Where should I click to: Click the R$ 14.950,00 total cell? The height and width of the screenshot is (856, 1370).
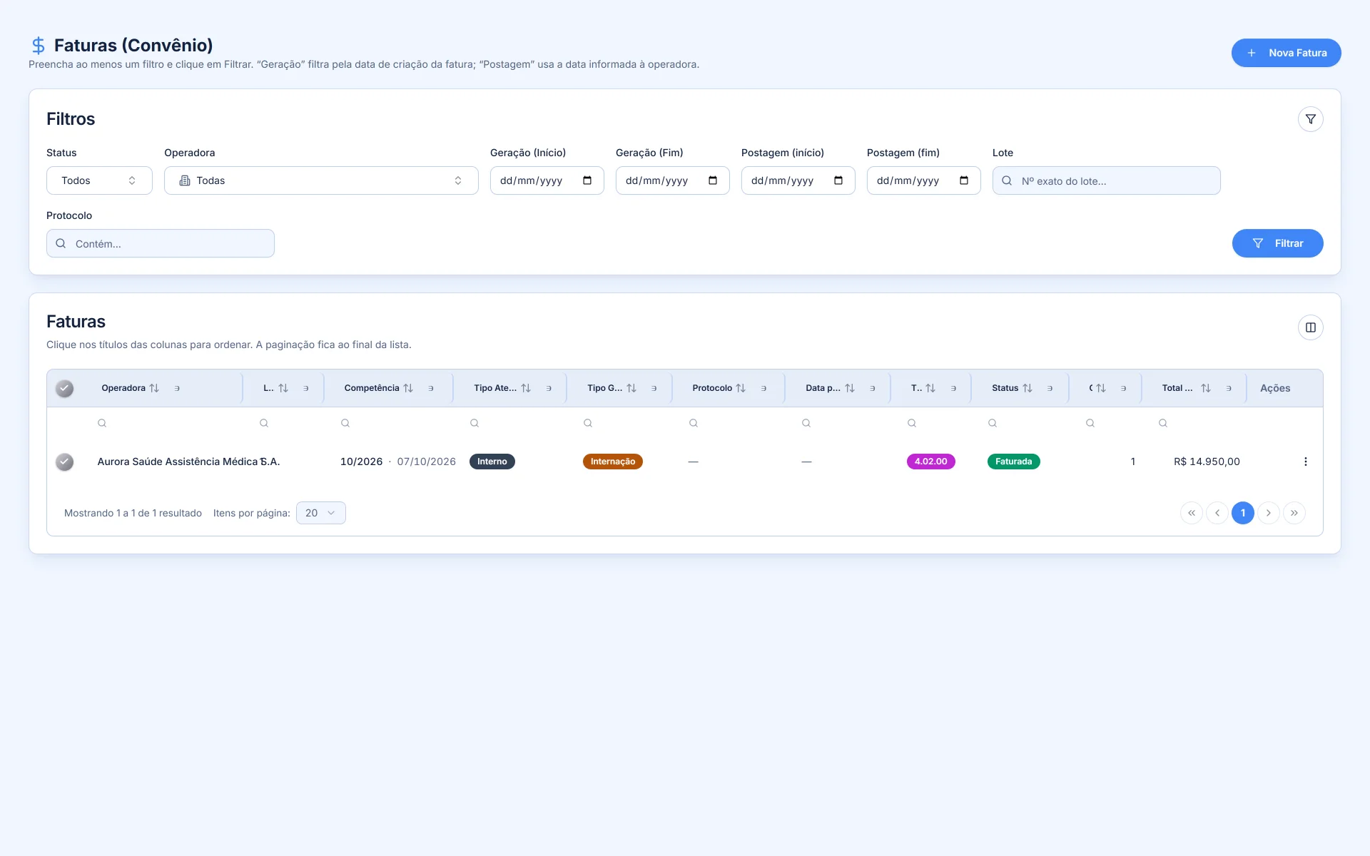point(1207,462)
